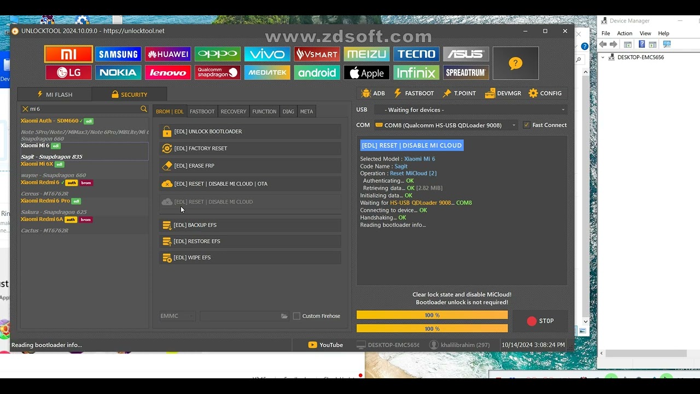Select Xiaomi Mi 6X in model list
The height and width of the screenshot is (394, 700).
pyautogui.click(x=84, y=170)
